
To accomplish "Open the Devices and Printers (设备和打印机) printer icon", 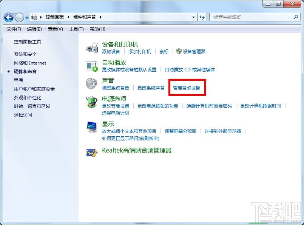I will [x=92, y=48].
